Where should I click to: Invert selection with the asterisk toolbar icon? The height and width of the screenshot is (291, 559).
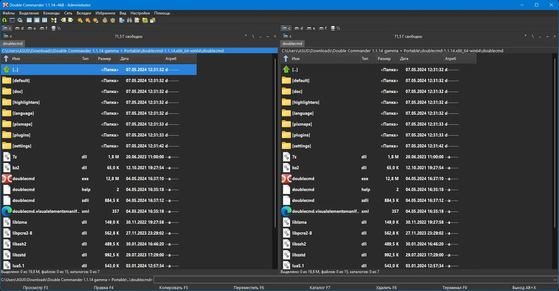96,20
